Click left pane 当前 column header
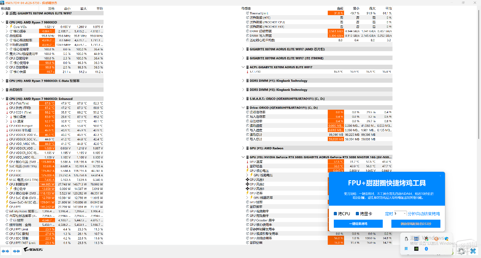 coord(51,8)
